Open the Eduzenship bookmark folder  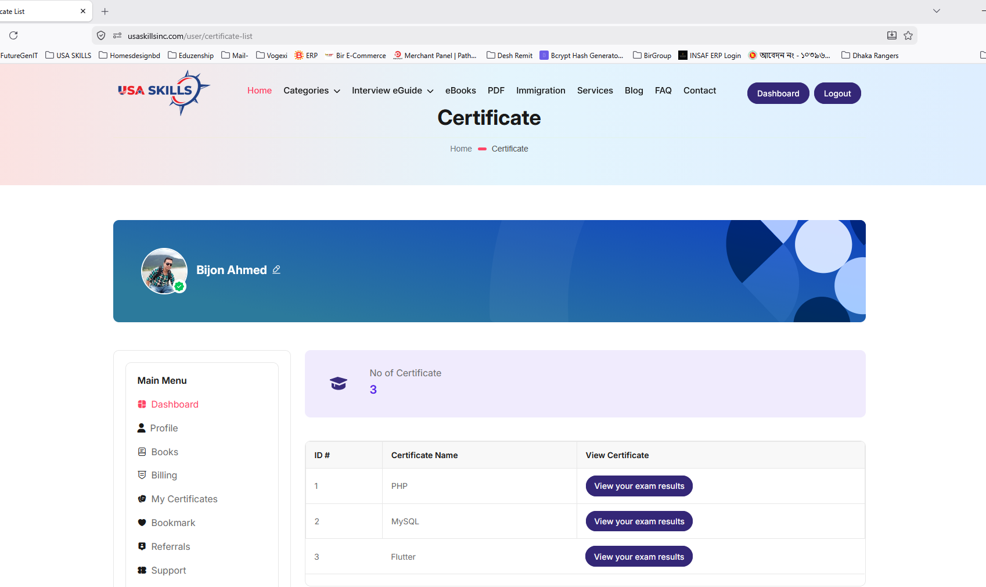click(x=191, y=55)
